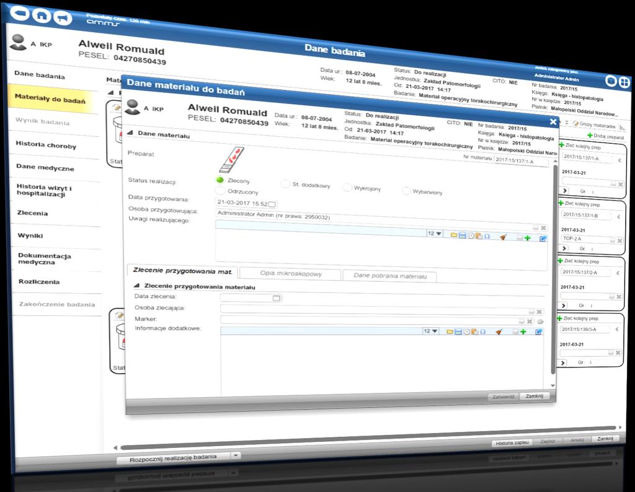
Task: Collapse the Dane materiału section triangle
Action: [x=130, y=133]
